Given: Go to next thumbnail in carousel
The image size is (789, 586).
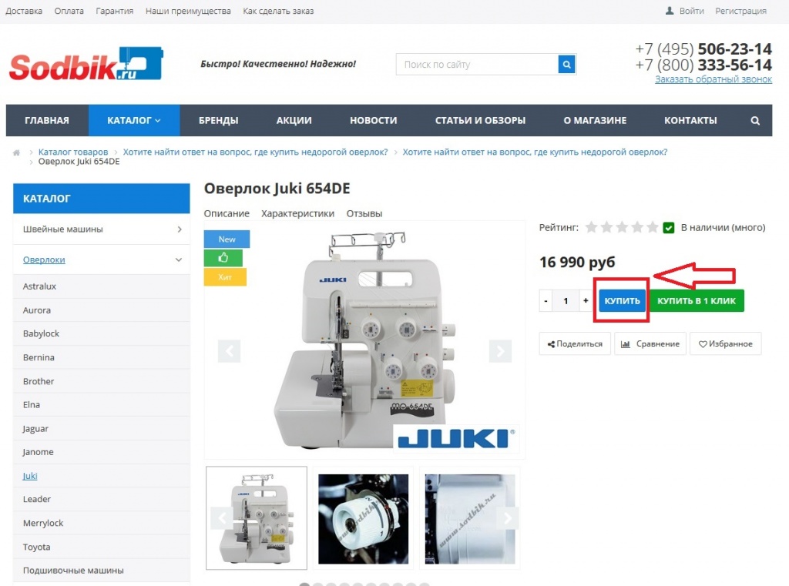Looking at the screenshot, I should coord(507,517).
